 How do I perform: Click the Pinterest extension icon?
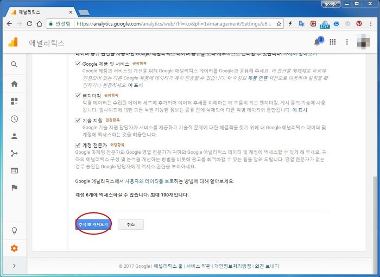[359, 23]
